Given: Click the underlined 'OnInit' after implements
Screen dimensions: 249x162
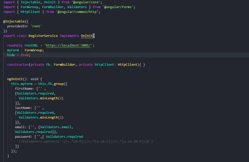Looking at the screenshot, I should click(87, 36).
